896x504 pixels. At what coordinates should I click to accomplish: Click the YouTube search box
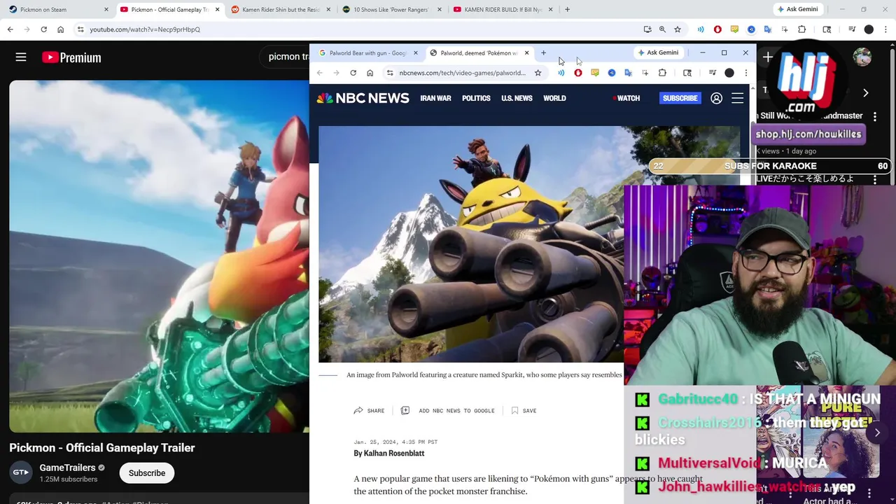click(x=287, y=57)
